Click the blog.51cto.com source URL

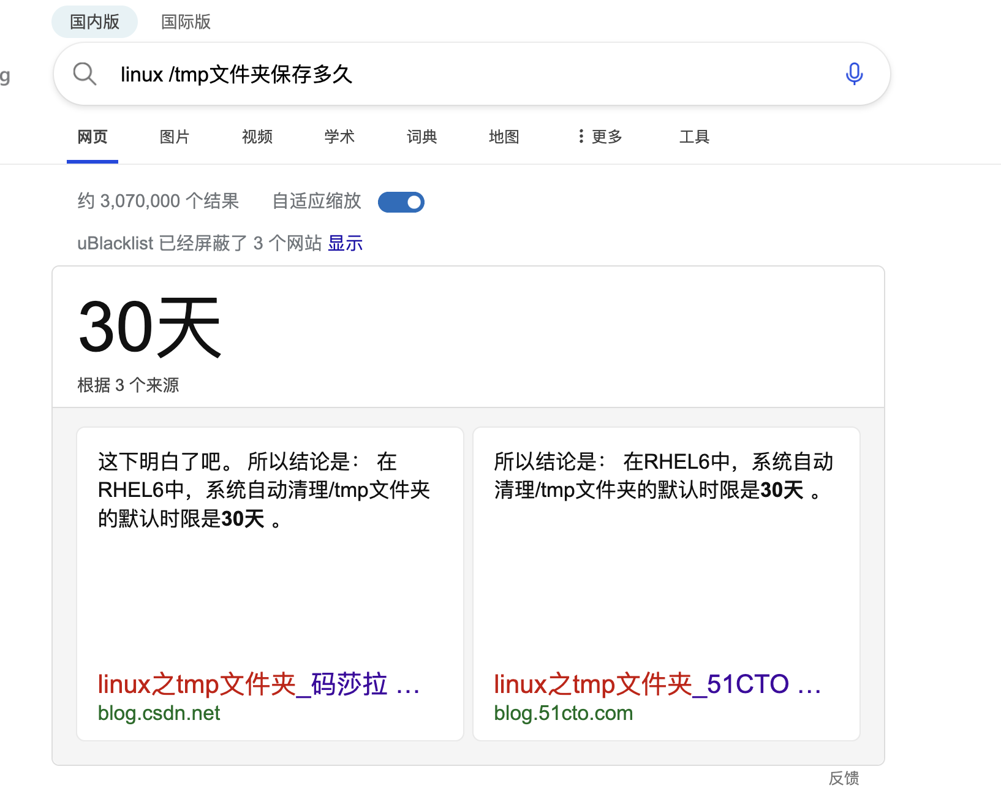[x=563, y=713]
